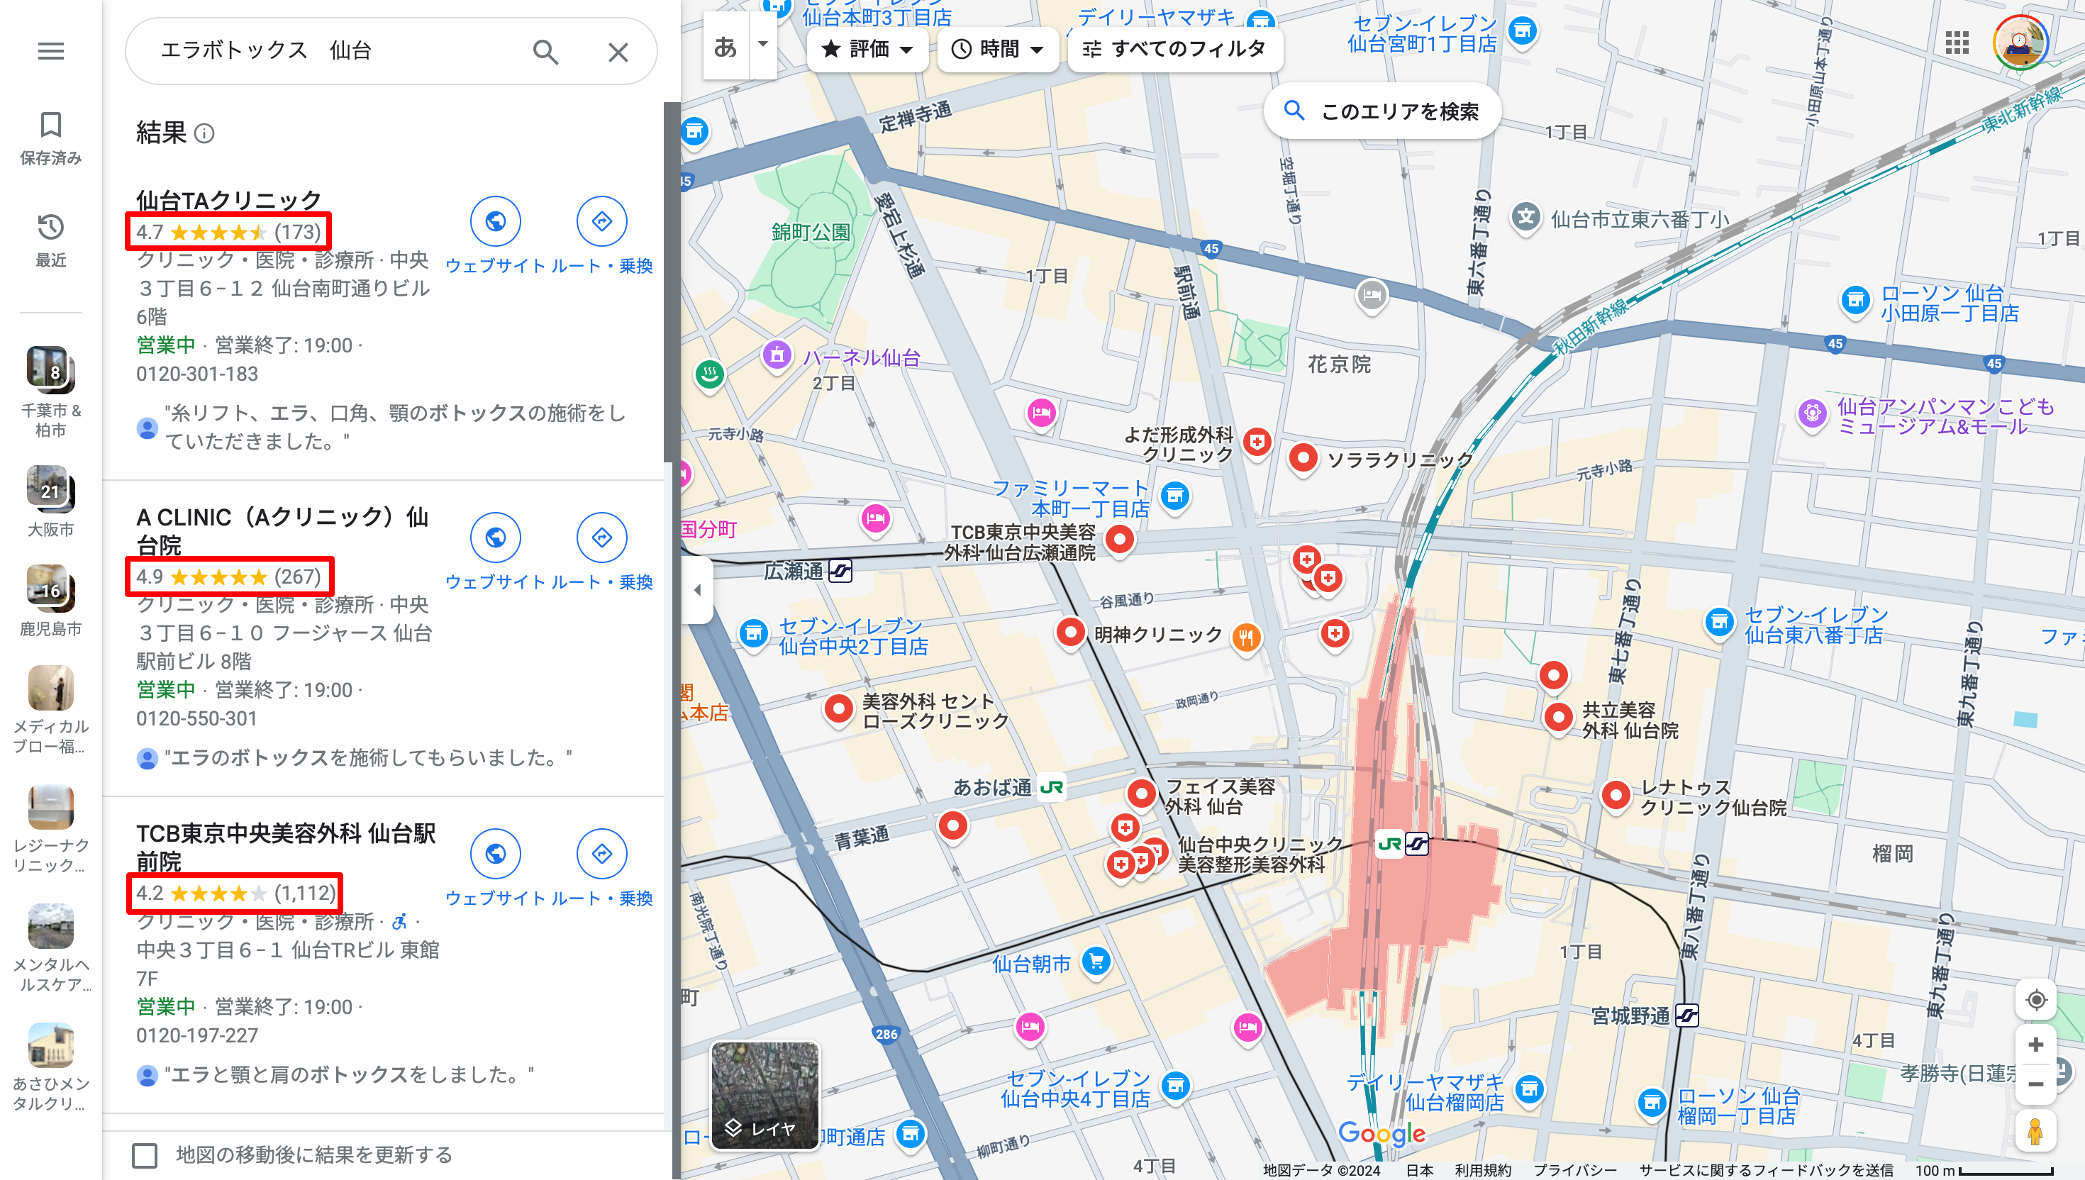Image resolution: width=2085 pixels, height=1180 pixels.
Task: Open the Google apps grid
Action: (1957, 43)
